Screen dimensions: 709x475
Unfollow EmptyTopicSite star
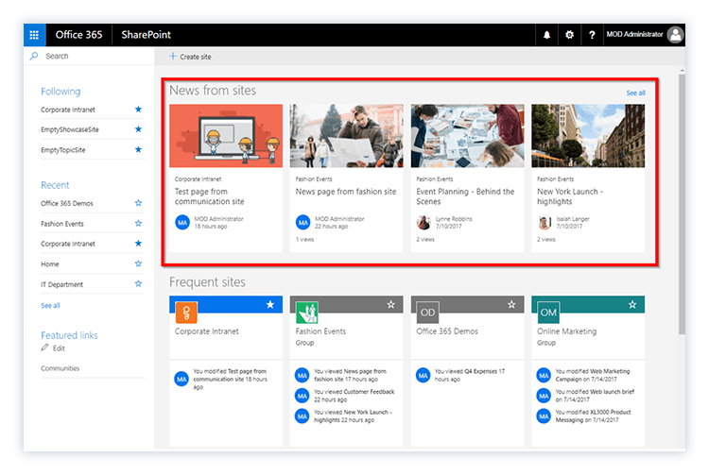[138, 149]
